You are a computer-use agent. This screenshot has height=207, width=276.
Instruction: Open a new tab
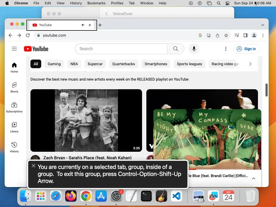(x=100, y=25)
